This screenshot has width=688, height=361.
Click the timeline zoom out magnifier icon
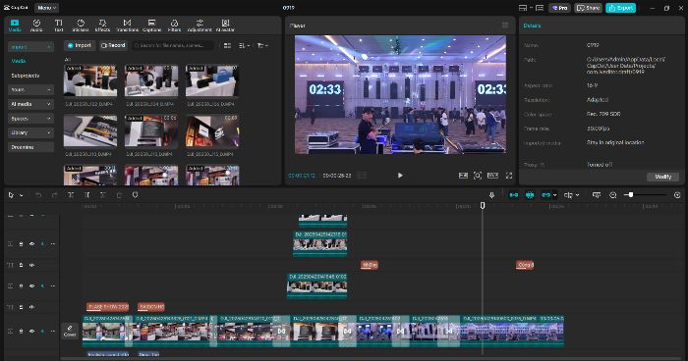coord(613,195)
